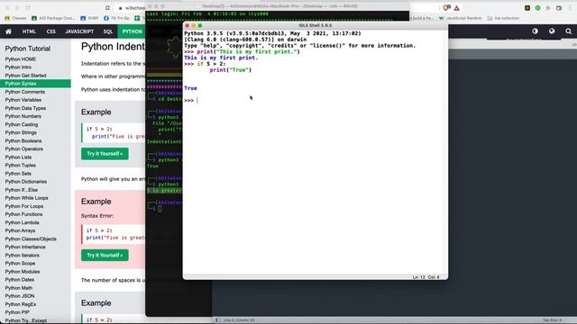The image size is (577, 324).
Task: Open Python JSON sidebar link
Action: 20,296
